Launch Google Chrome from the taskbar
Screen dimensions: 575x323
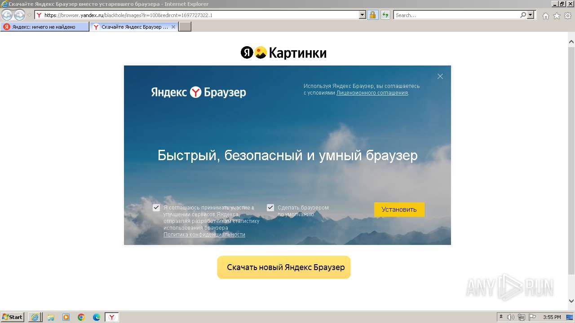[81, 317]
